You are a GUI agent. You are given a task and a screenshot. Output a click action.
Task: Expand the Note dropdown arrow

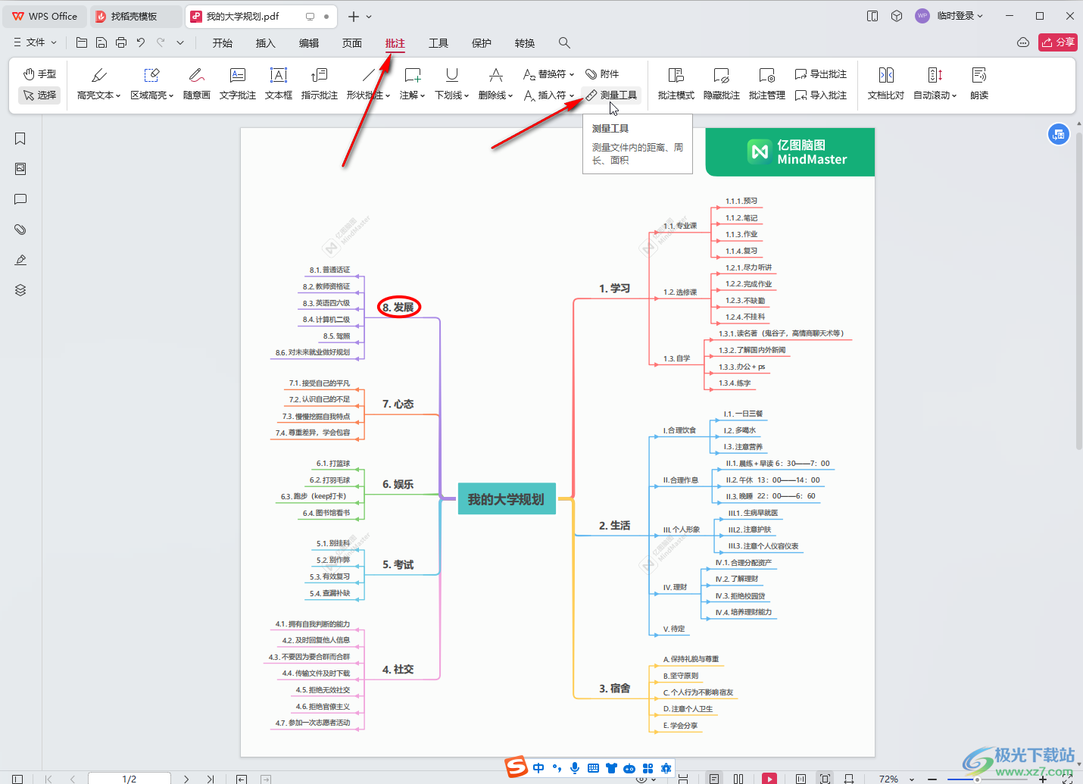tap(423, 95)
